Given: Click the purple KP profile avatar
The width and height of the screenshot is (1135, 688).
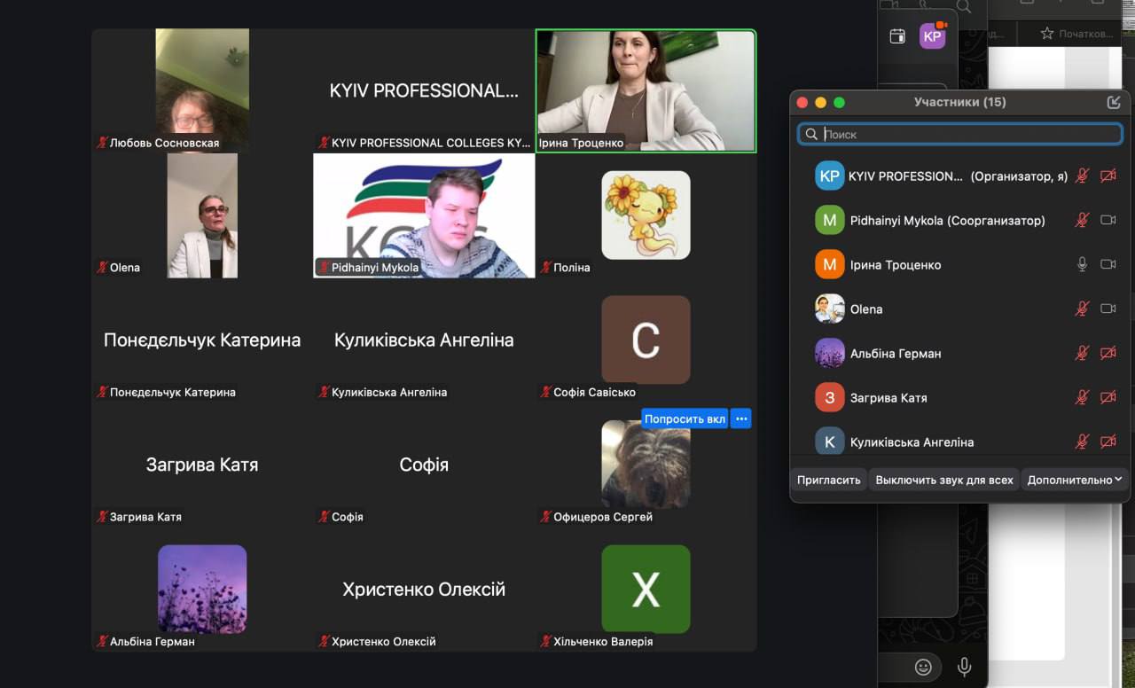Looking at the screenshot, I should tap(932, 36).
